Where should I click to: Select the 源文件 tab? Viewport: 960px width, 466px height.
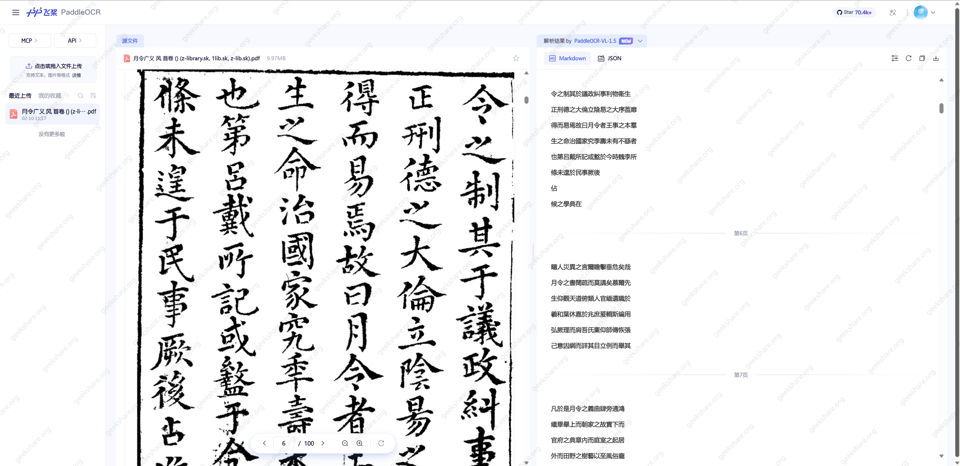tap(130, 41)
